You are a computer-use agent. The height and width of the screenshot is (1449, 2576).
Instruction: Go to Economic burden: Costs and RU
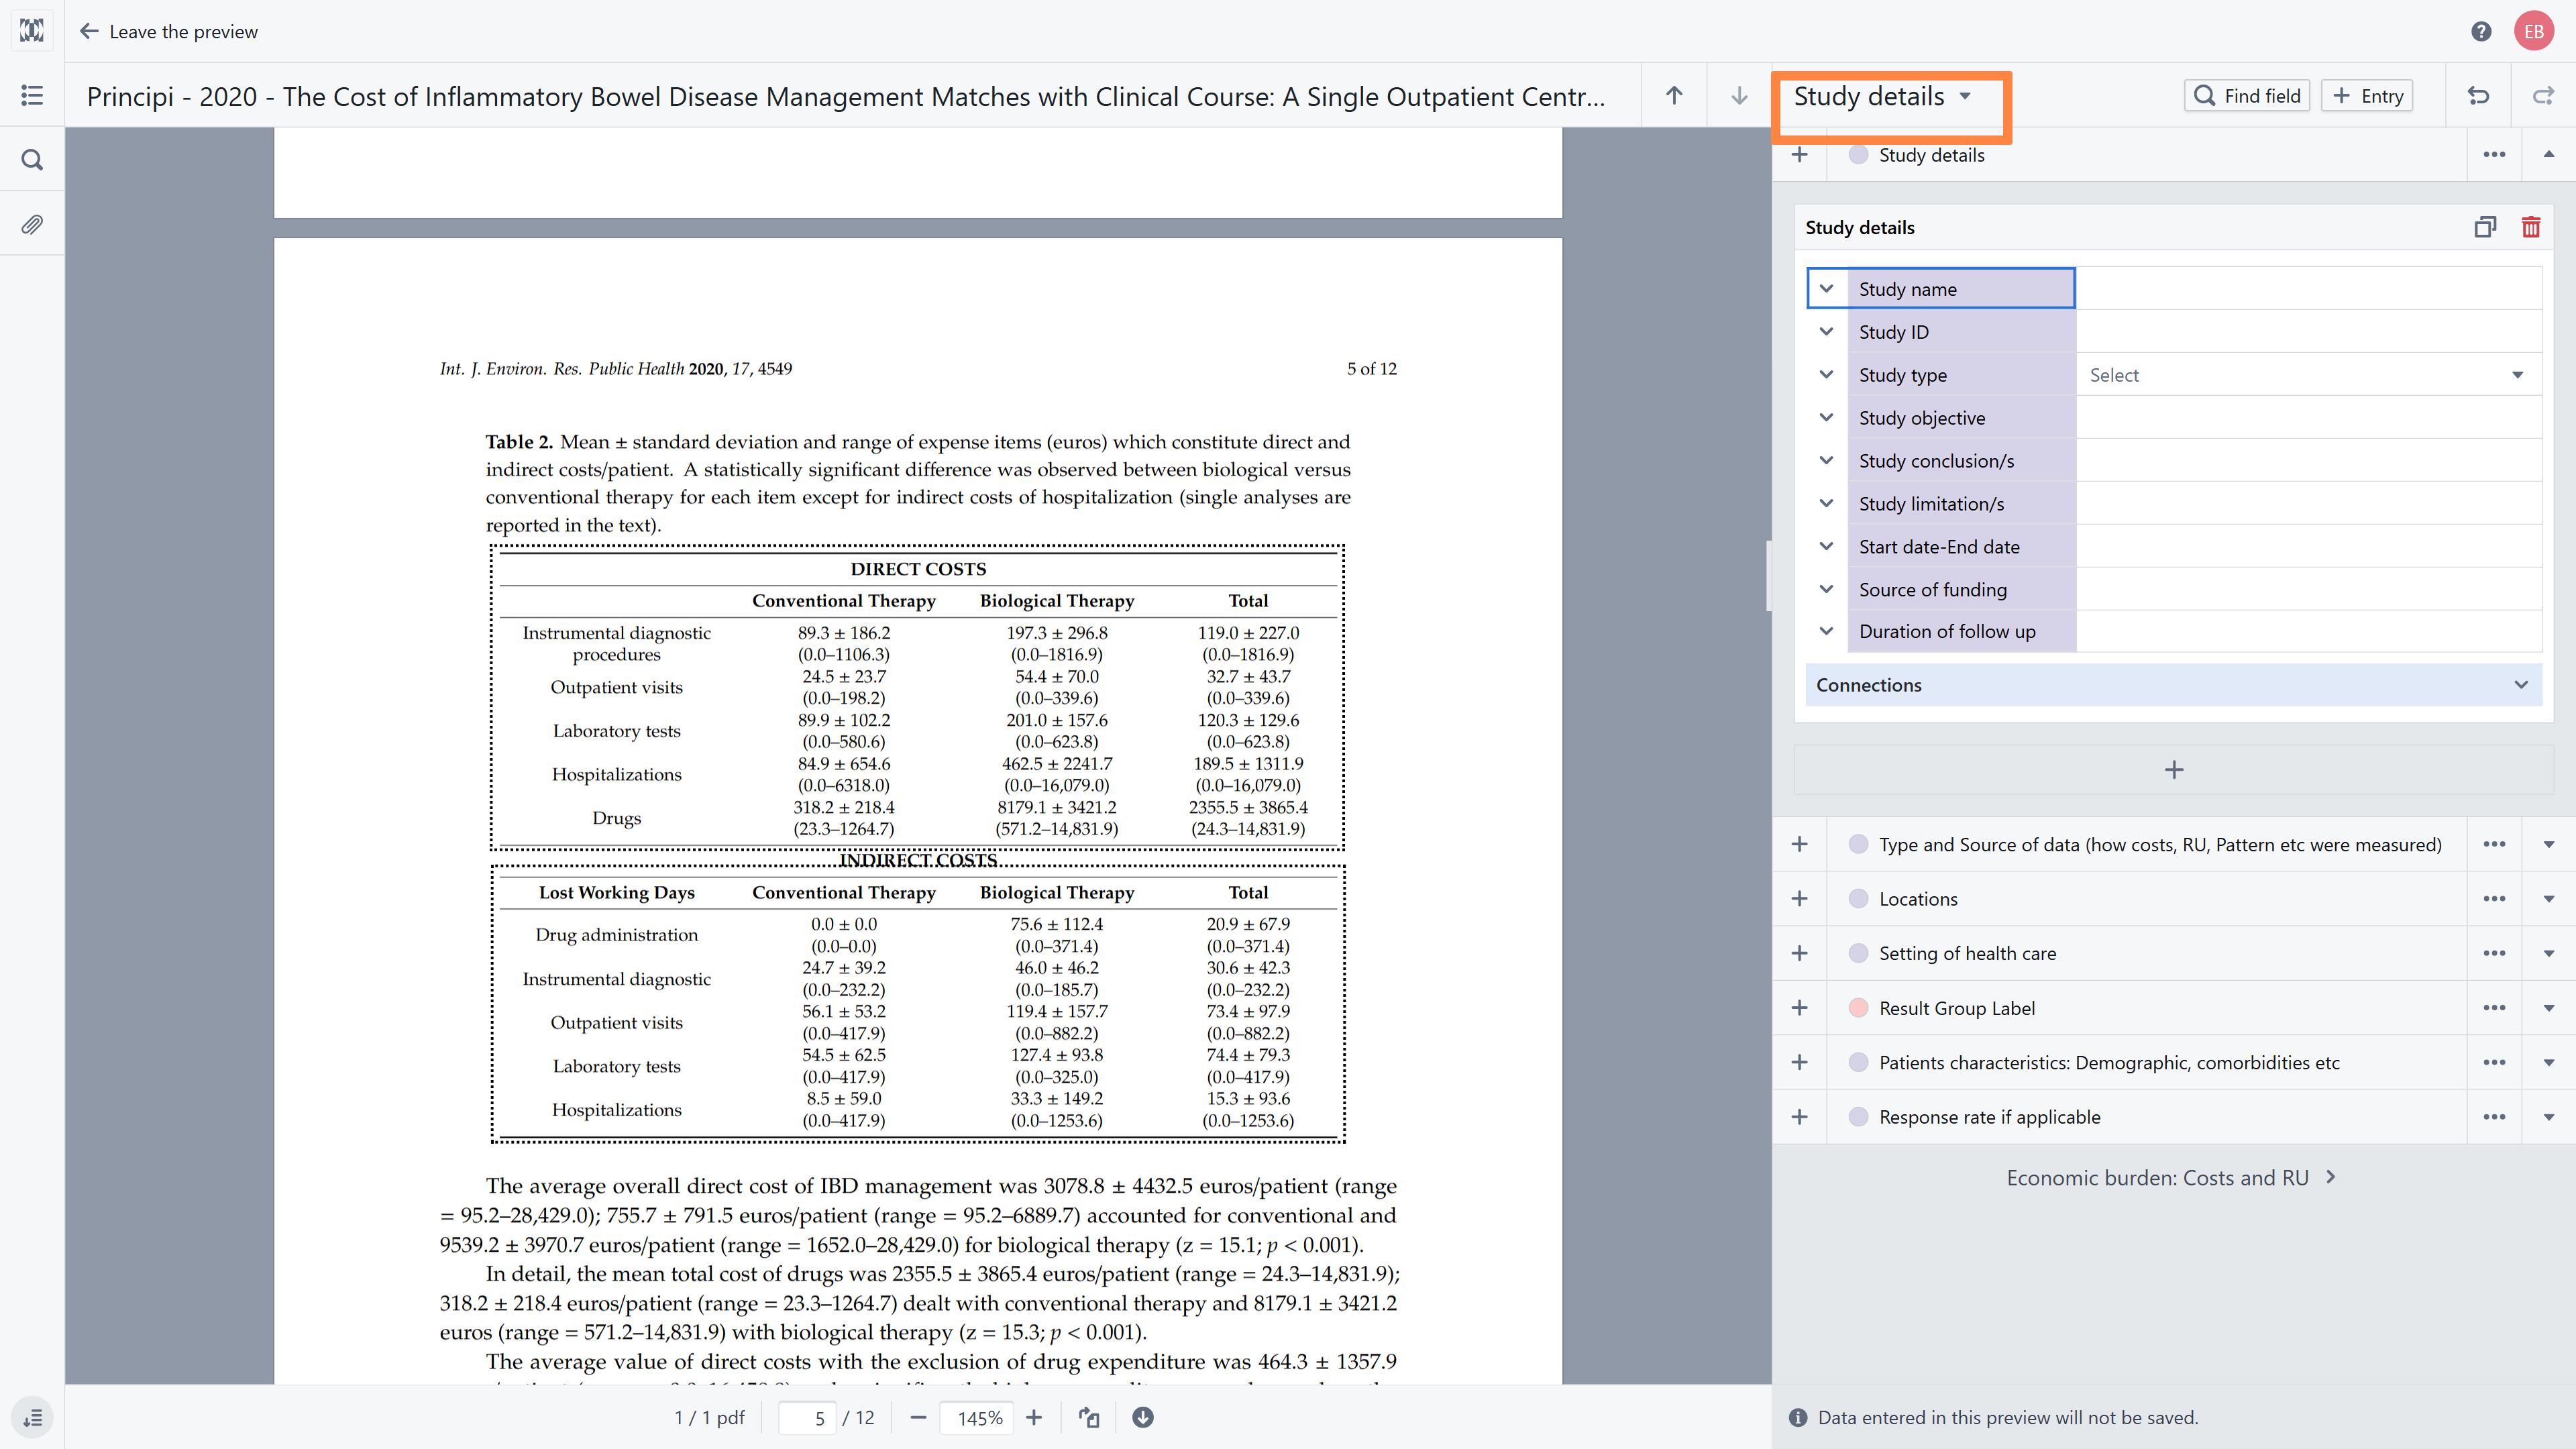pyautogui.click(x=2171, y=1177)
